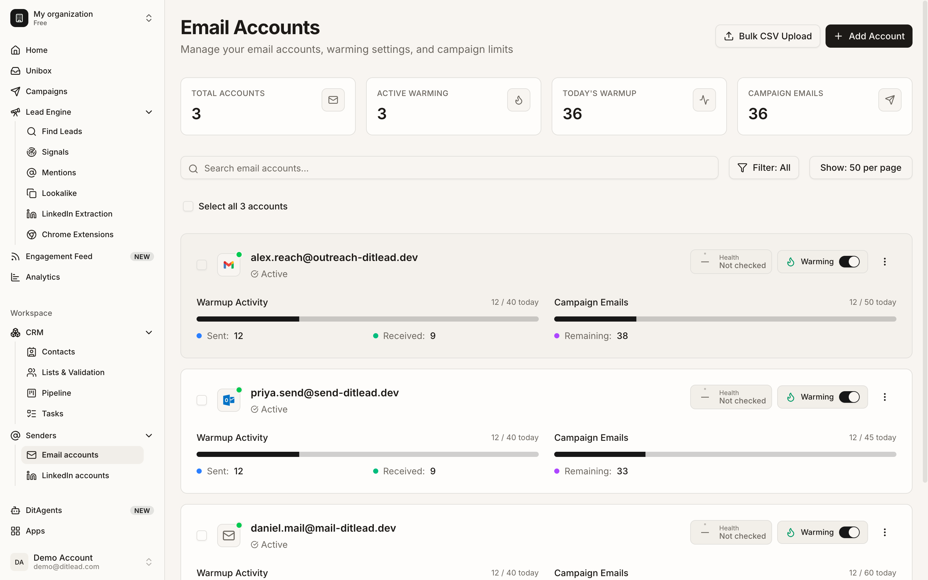Toggle Warming switch for priya.send account

(849, 397)
